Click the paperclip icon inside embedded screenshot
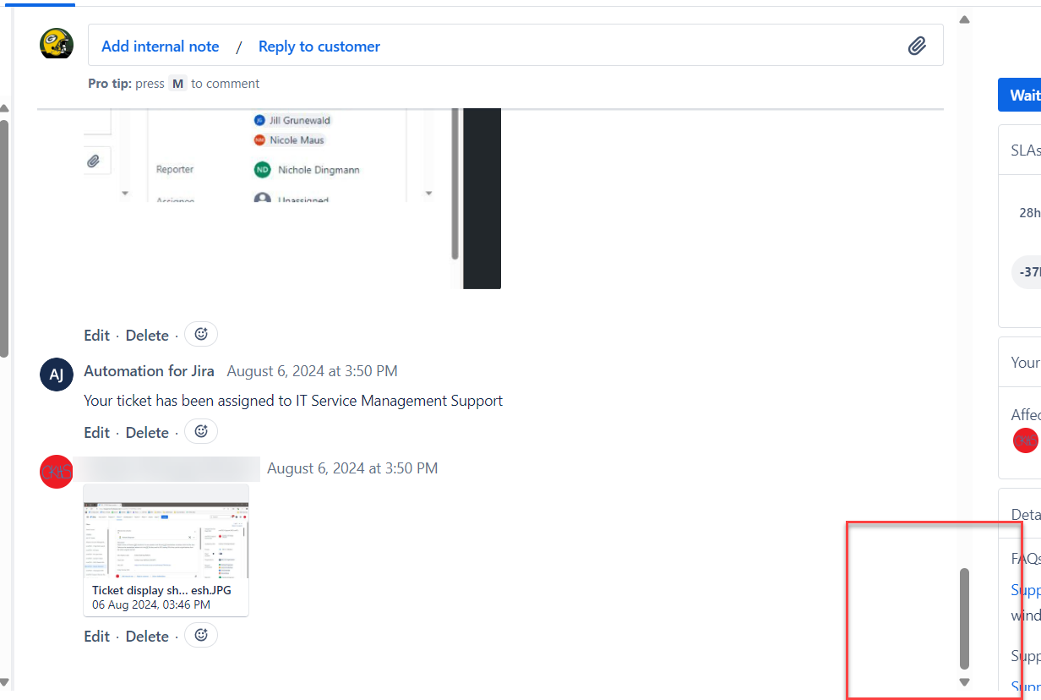Viewport: 1041px width, 700px height. coord(94,160)
